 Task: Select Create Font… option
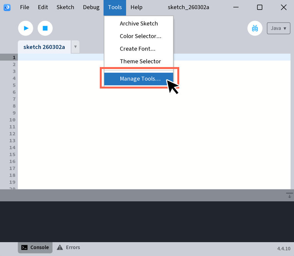tap(137, 49)
